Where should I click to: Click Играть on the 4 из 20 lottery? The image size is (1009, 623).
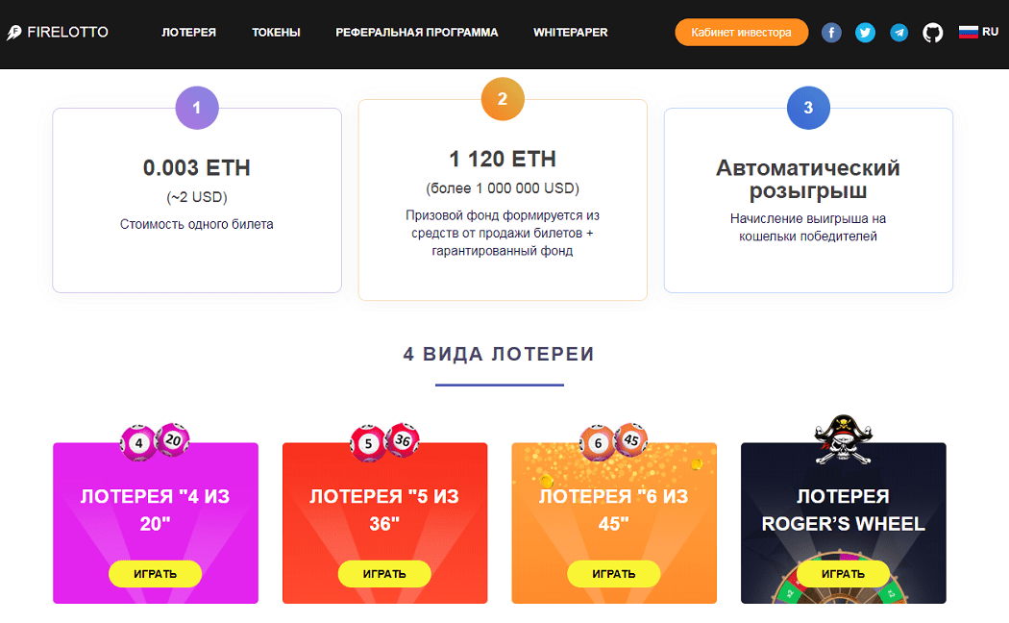[155, 573]
